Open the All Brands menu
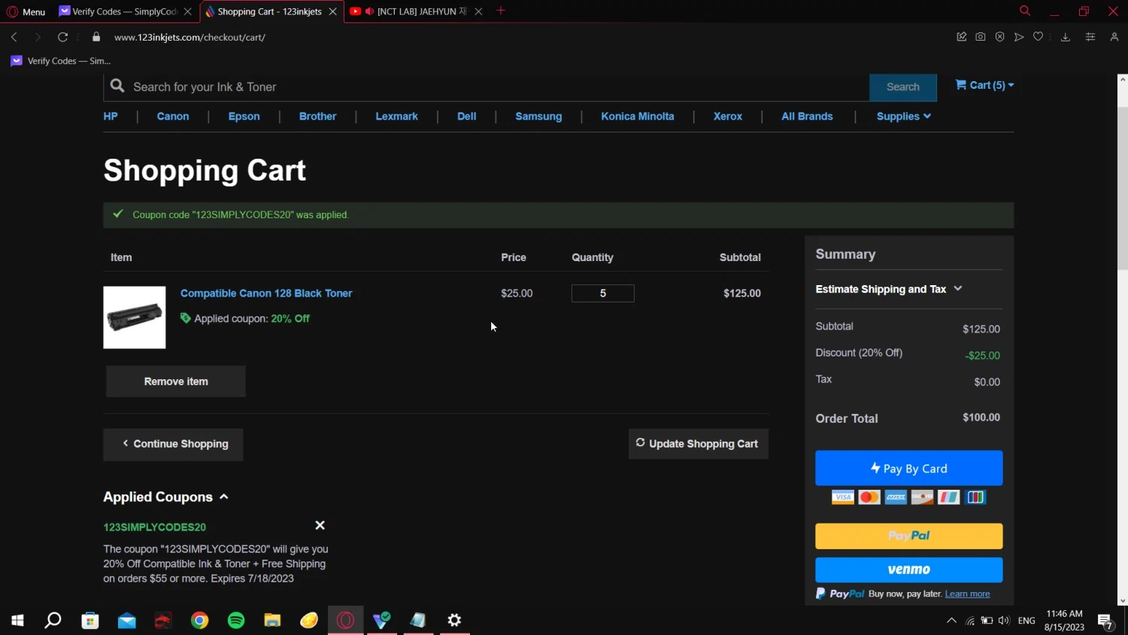 [x=807, y=116]
